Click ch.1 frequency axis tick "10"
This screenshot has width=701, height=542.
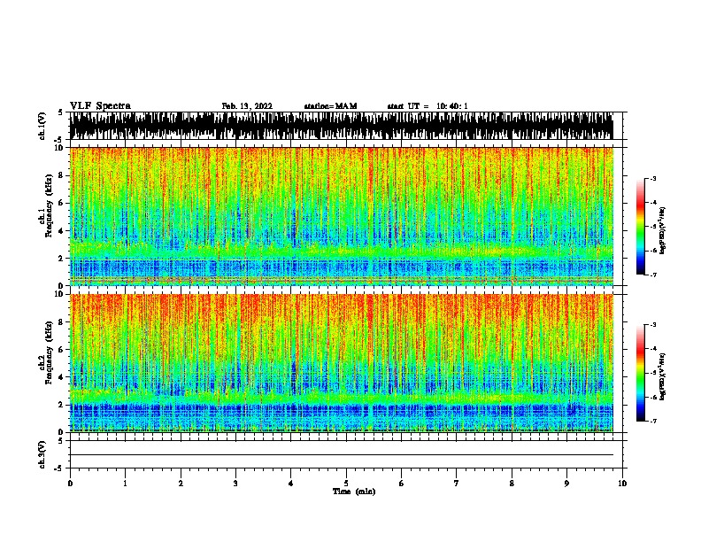pyautogui.click(x=60, y=148)
